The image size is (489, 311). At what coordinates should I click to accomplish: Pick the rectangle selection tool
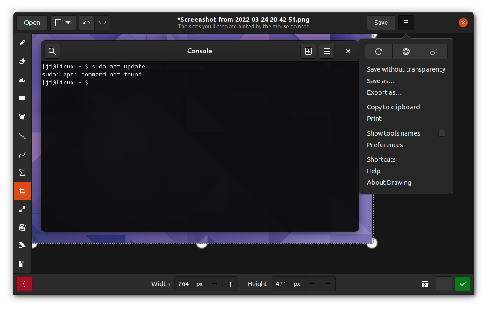[x=22, y=98]
